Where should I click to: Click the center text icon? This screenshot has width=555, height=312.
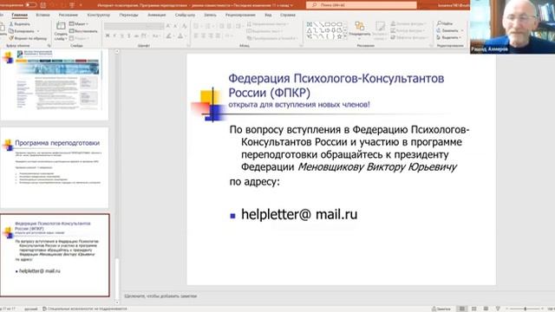point(204,36)
